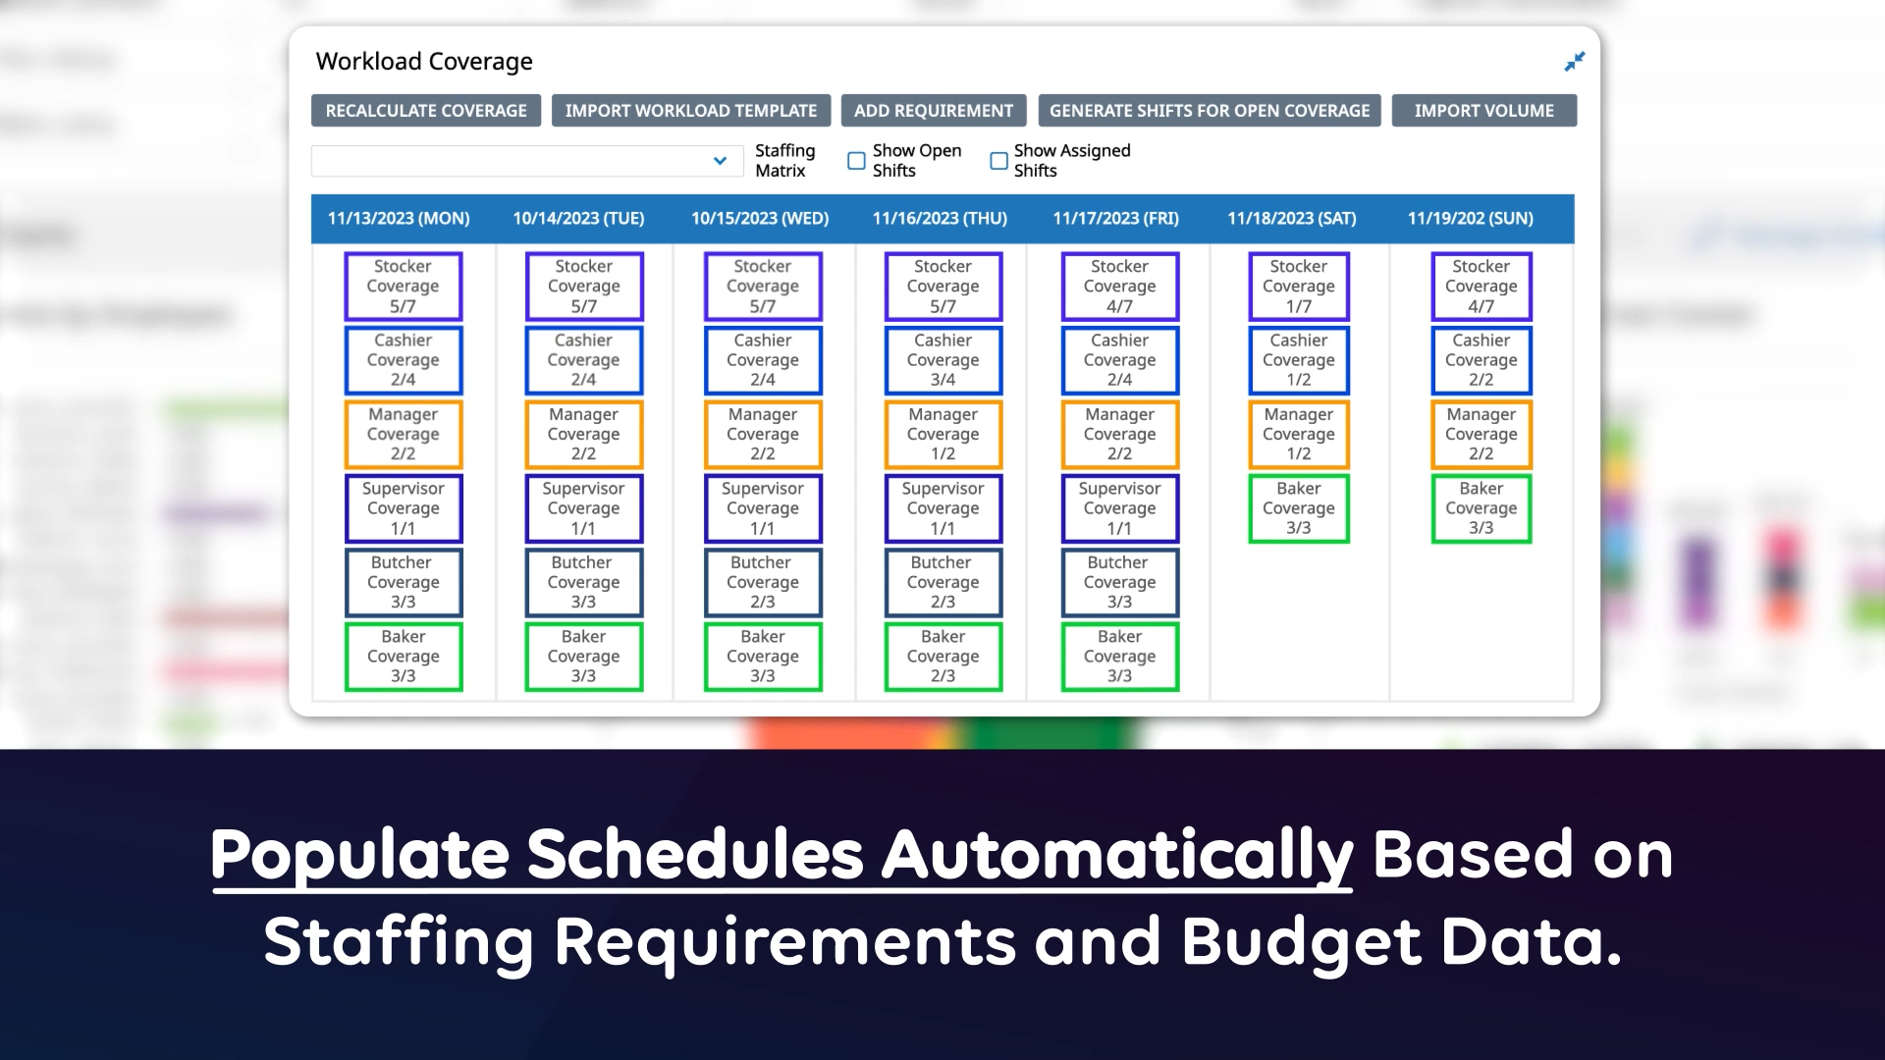The image size is (1885, 1060).
Task: Select Saturday Manager Coverage 1/2 tile
Action: [1298, 434]
